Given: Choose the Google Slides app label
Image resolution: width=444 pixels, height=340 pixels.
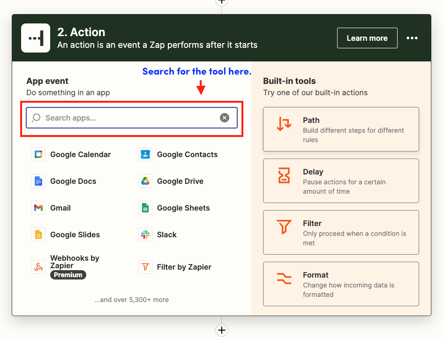Looking at the screenshot, I should pos(75,234).
